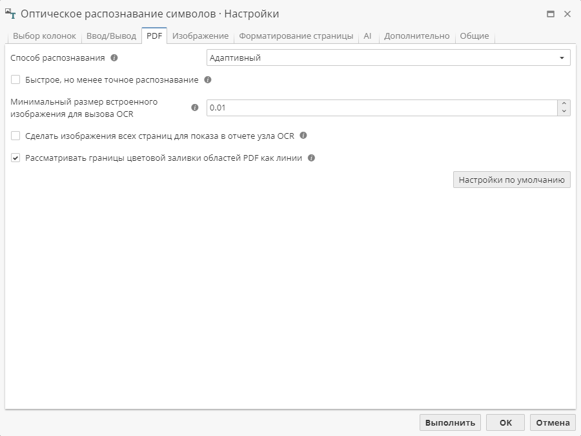Enable "Быстрое, но менее точное распознавание"
The width and height of the screenshot is (581, 436).
[x=15, y=79]
